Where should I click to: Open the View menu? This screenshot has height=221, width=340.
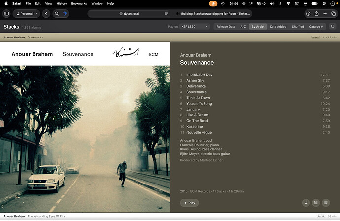click(x=49, y=3)
